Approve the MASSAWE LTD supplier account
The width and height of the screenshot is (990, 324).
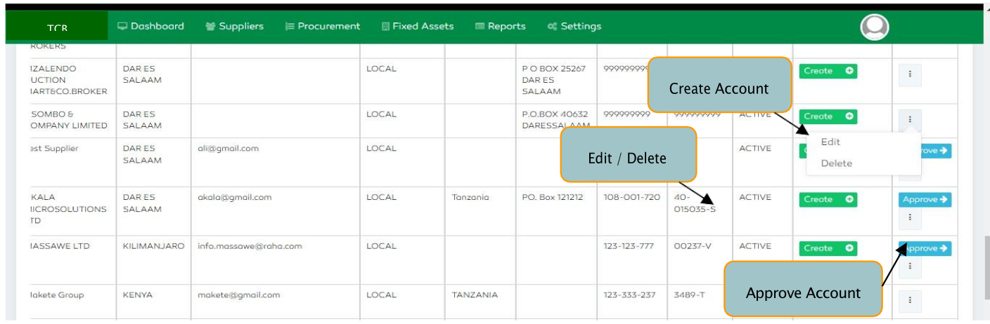(x=925, y=248)
